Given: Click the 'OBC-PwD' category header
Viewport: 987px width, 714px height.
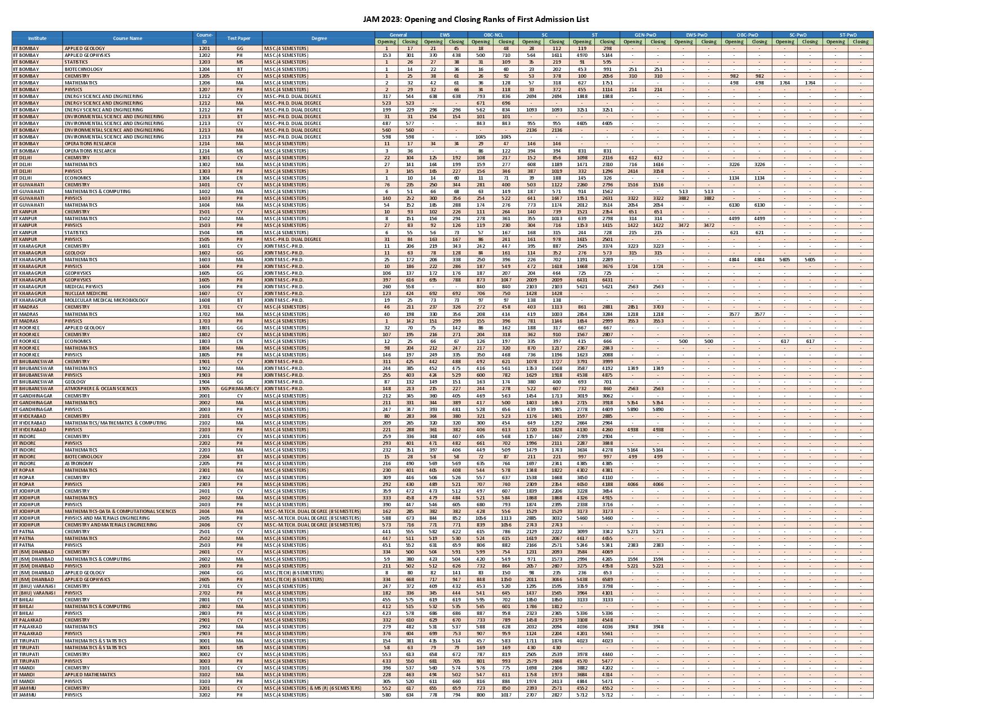Looking at the screenshot, I should pos(746,35).
